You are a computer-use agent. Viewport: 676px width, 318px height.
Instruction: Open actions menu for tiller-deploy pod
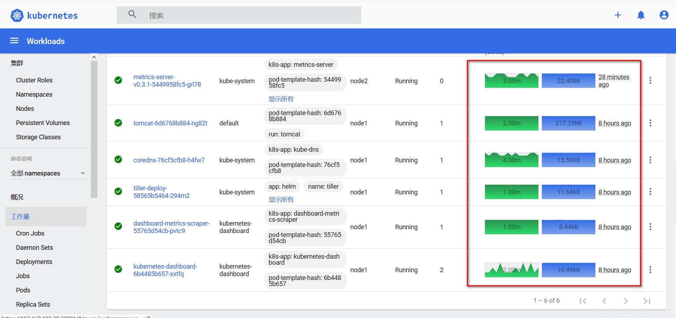coord(650,192)
